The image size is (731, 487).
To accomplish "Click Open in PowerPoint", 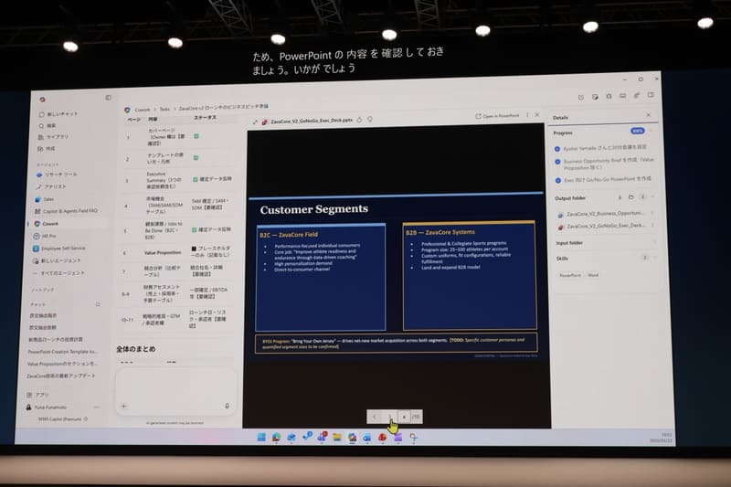I will tap(497, 115).
